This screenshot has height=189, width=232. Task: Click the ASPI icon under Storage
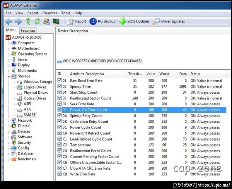(x=20, y=104)
